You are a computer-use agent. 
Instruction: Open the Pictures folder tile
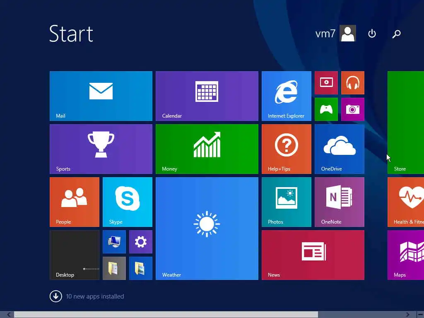[141, 268]
